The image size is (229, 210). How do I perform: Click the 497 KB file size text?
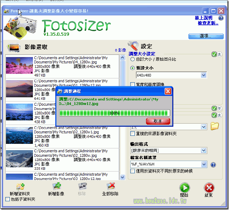40,75
